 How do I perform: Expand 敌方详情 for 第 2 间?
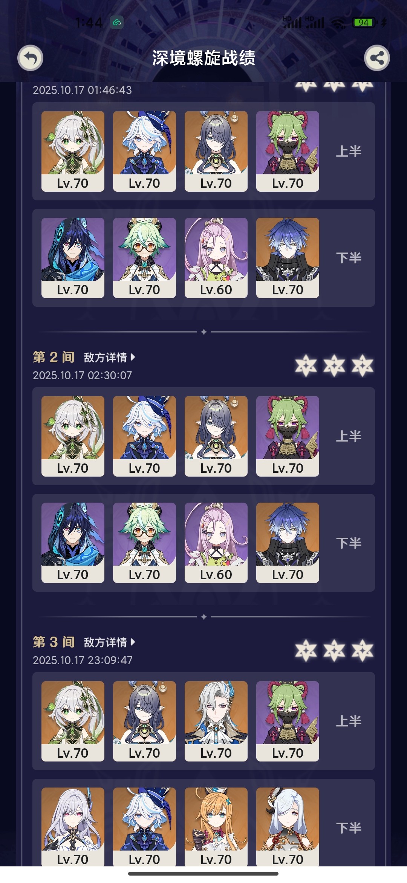[109, 357]
